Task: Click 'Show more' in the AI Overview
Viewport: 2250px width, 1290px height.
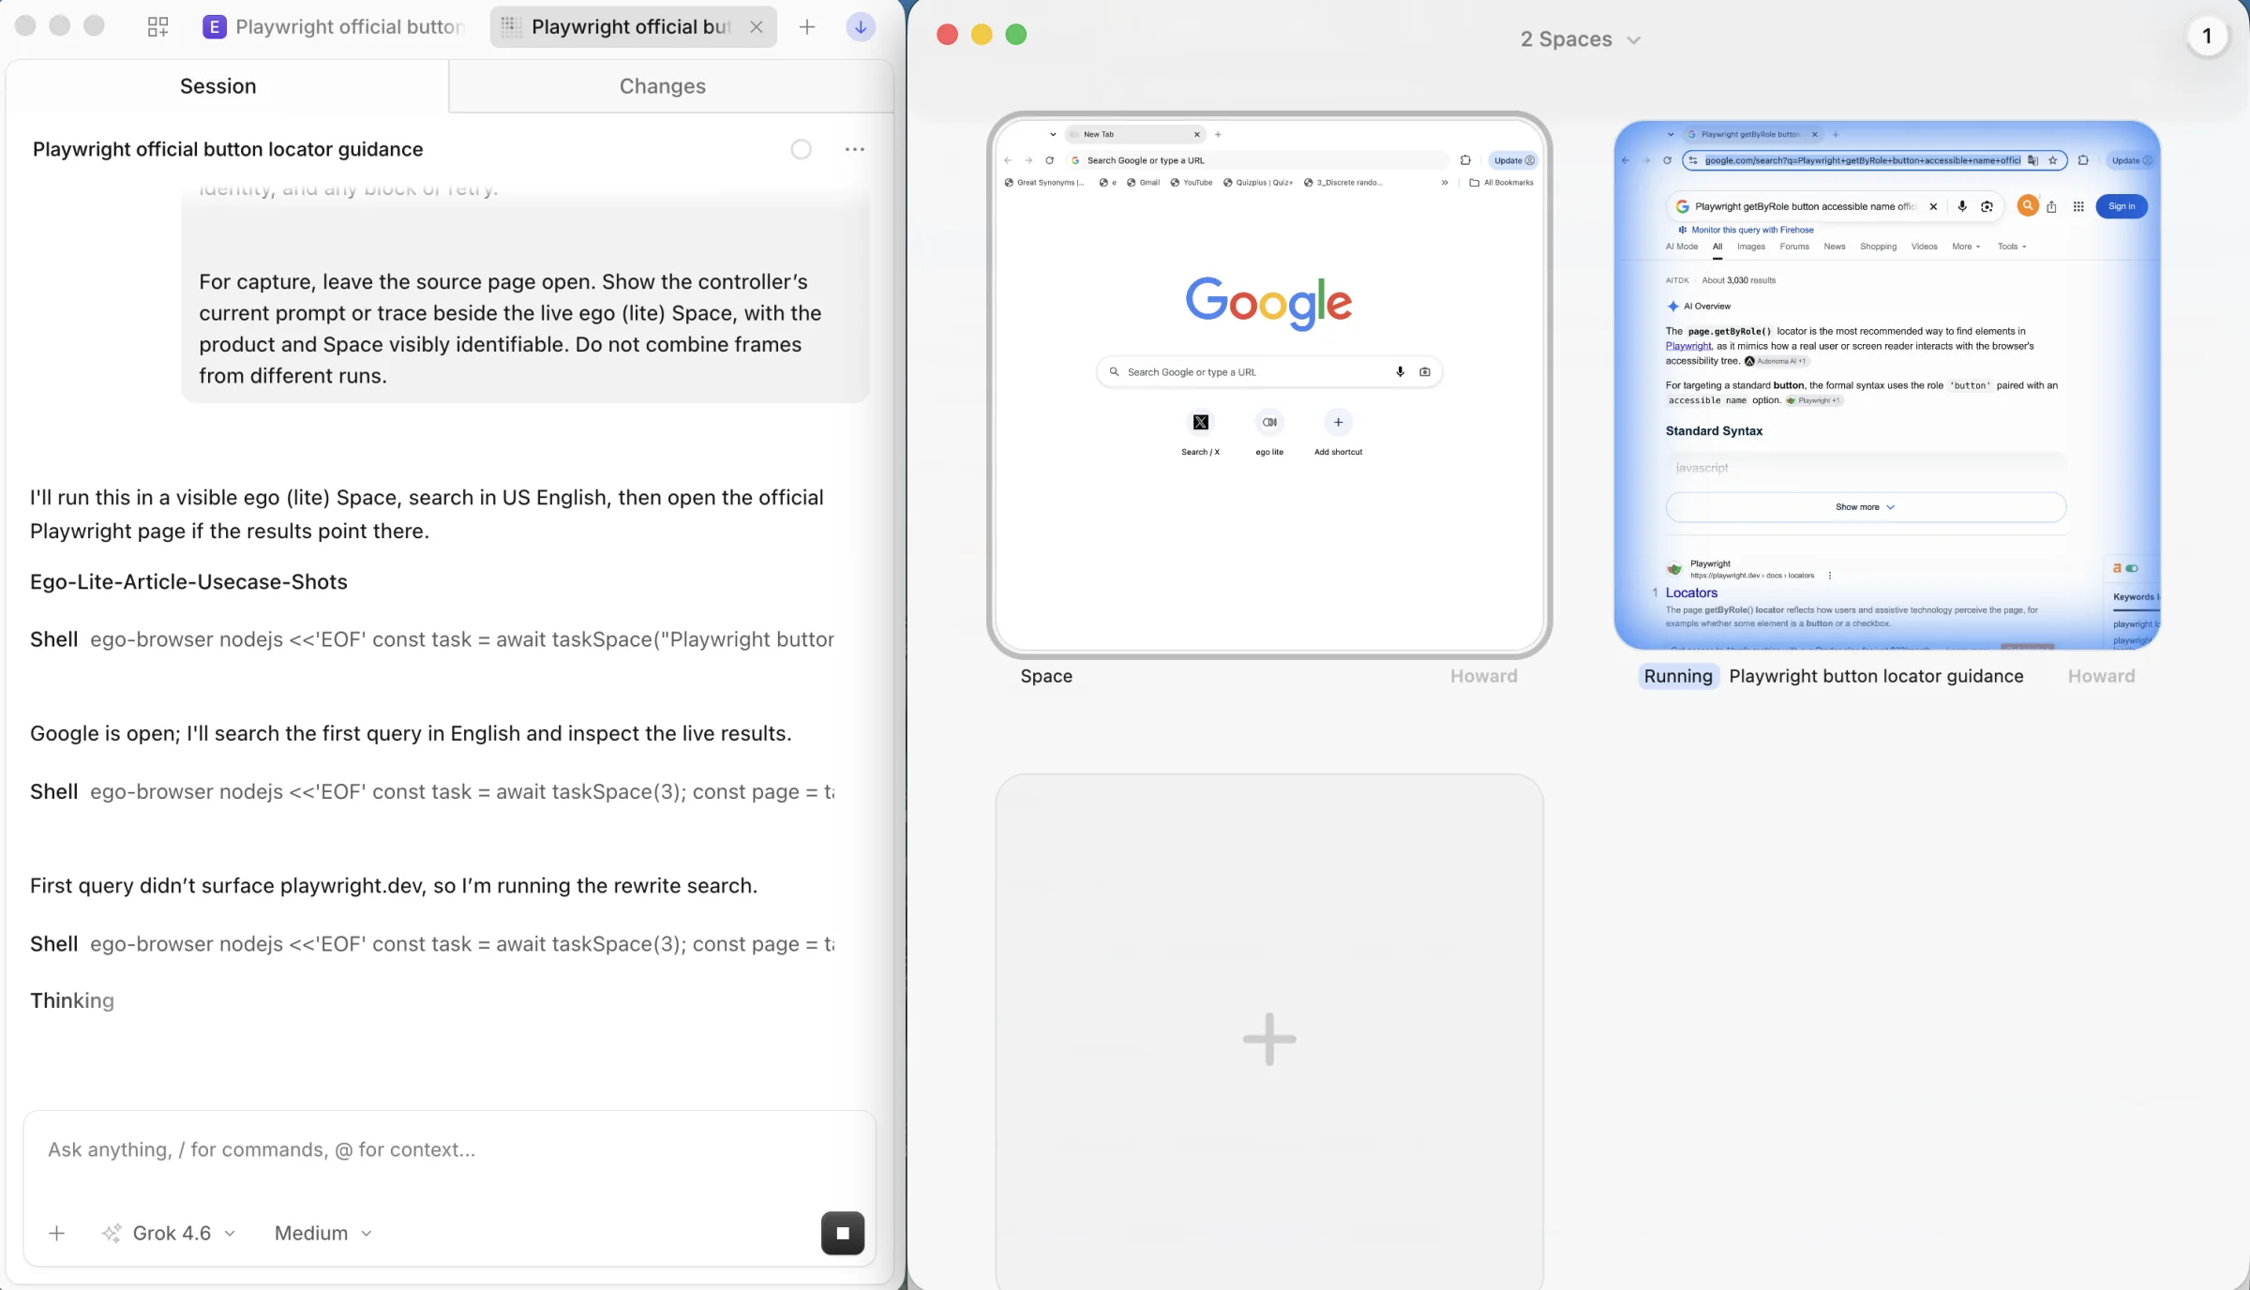Action: pos(1866,507)
